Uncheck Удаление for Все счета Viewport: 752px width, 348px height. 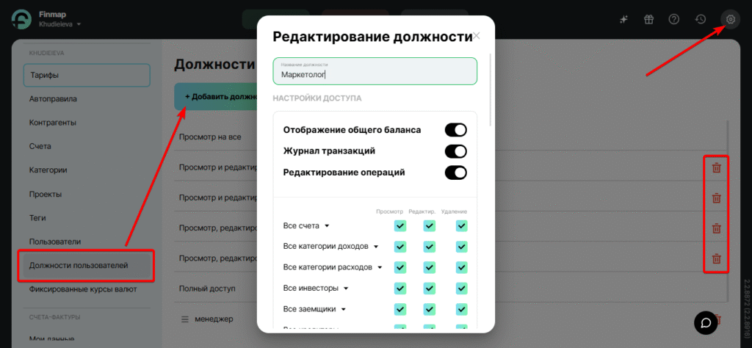(x=461, y=225)
